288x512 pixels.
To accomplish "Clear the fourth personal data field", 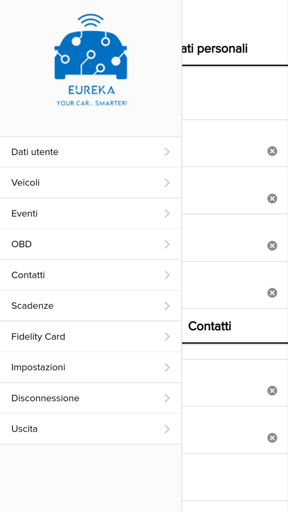I will click(x=272, y=293).
